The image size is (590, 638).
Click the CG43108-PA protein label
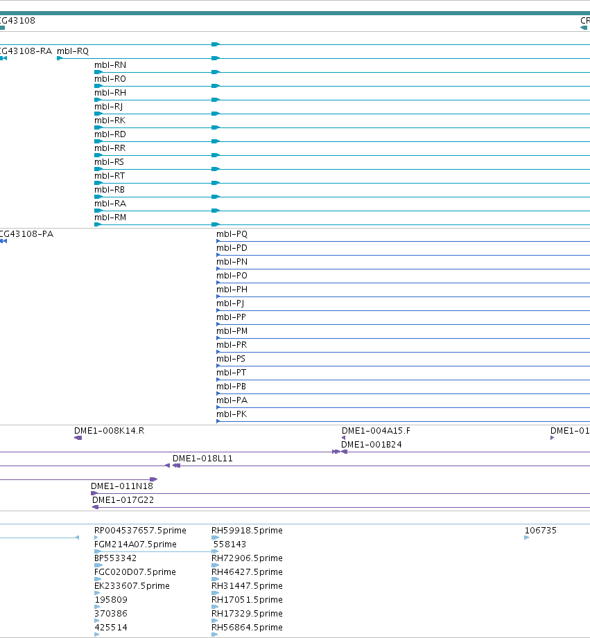tap(26, 234)
